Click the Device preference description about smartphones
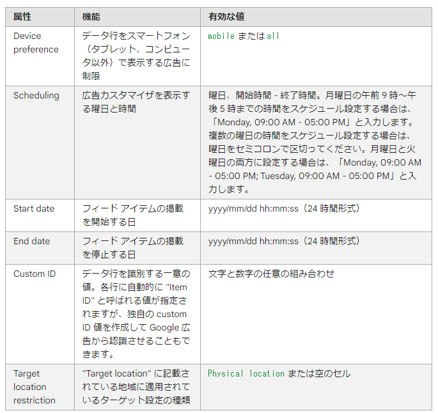Screen dimensions: 438x413 [136, 56]
